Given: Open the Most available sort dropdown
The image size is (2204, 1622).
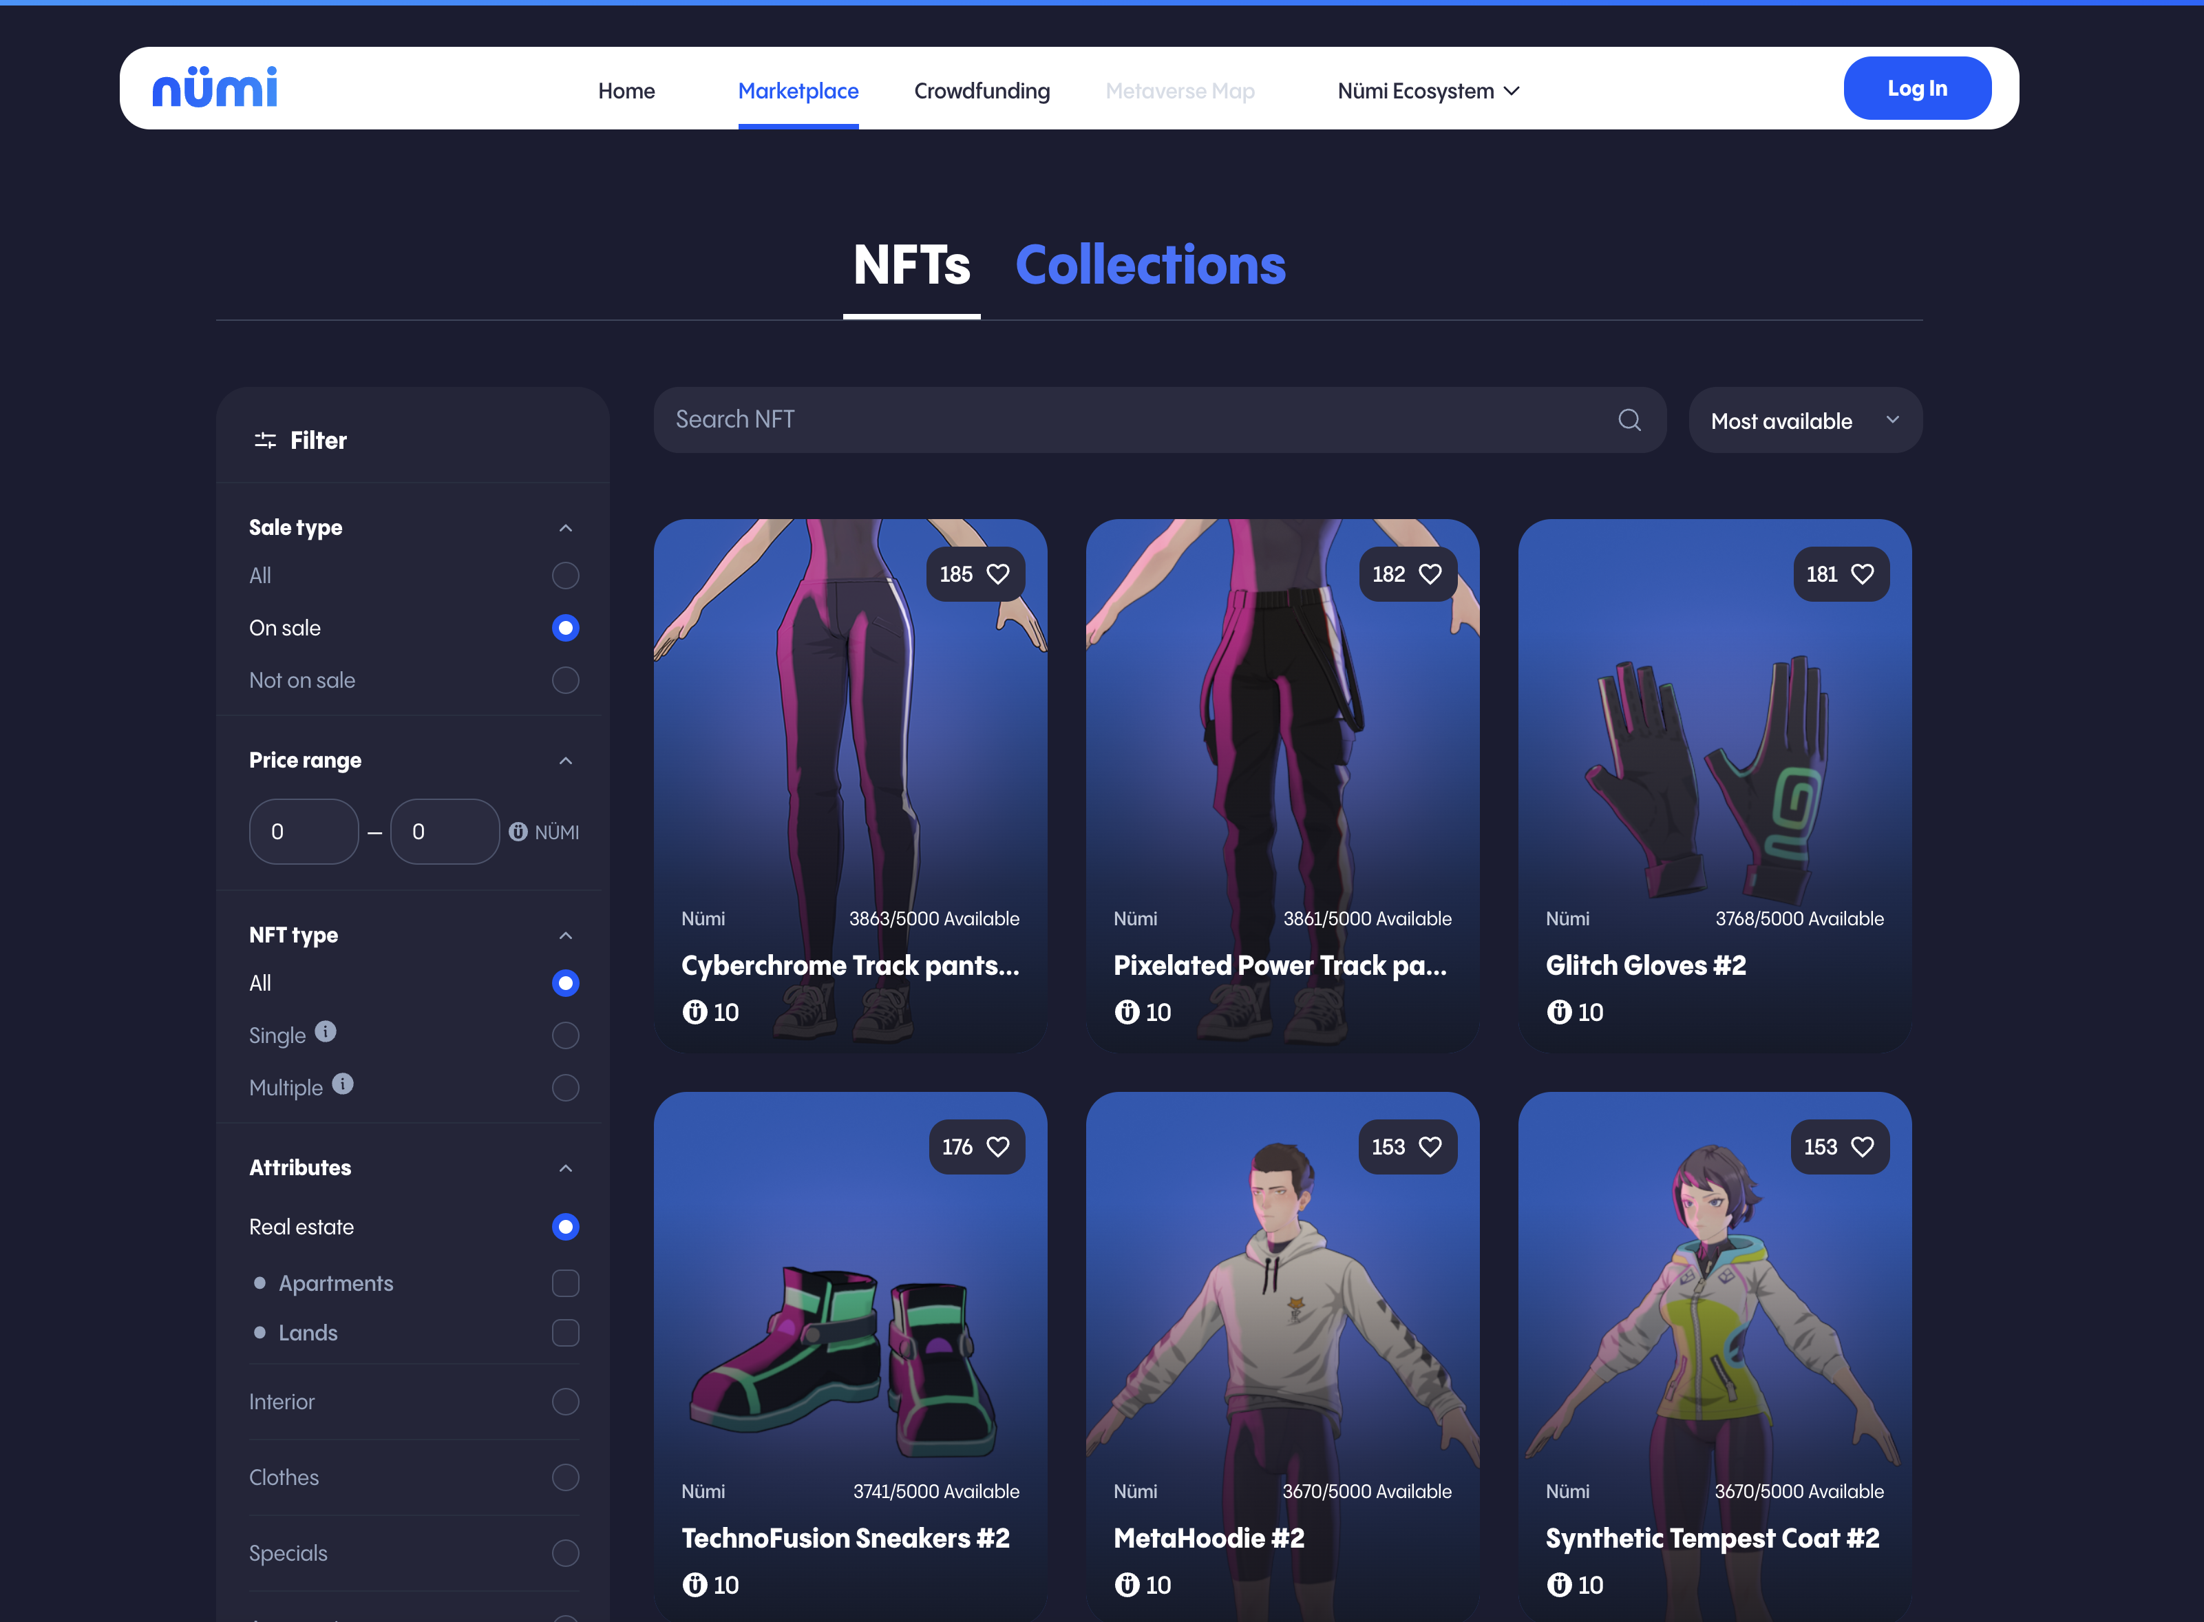Looking at the screenshot, I should [1805, 421].
